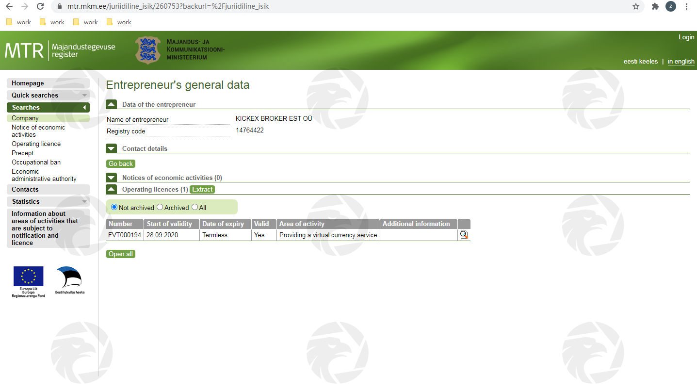The width and height of the screenshot is (697, 391).
Task: Select the Archived radio button
Action: click(x=160, y=207)
